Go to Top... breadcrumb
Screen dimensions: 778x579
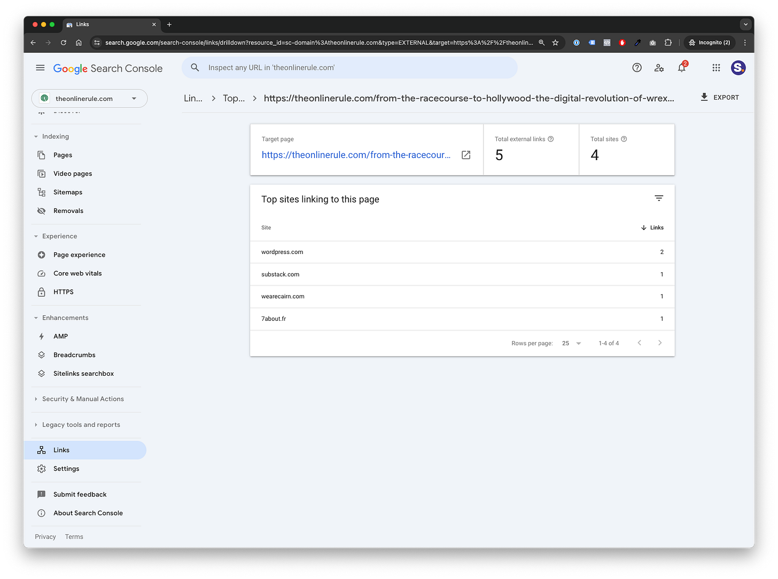234,98
